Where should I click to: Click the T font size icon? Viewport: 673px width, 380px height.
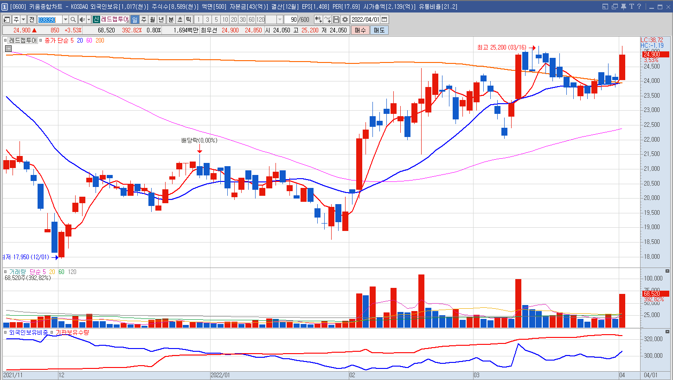(632, 6)
